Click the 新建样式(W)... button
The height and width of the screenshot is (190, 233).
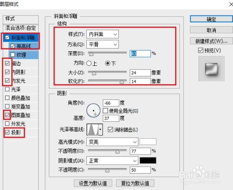pyautogui.click(x=211, y=41)
